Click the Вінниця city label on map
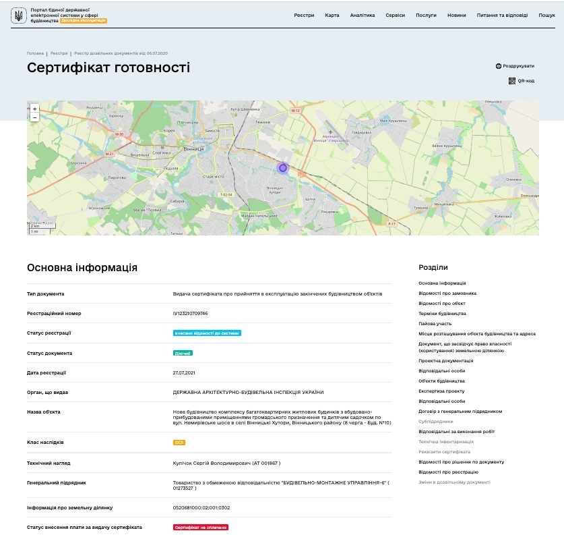The height and width of the screenshot is (535, 564). click(x=193, y=148)
